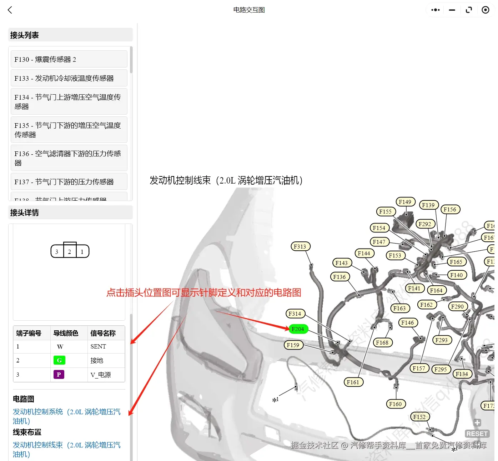Click the purple wire color swatch for pin 3
Viewport: 498px width, 461px height.
(x=59, y=375)
